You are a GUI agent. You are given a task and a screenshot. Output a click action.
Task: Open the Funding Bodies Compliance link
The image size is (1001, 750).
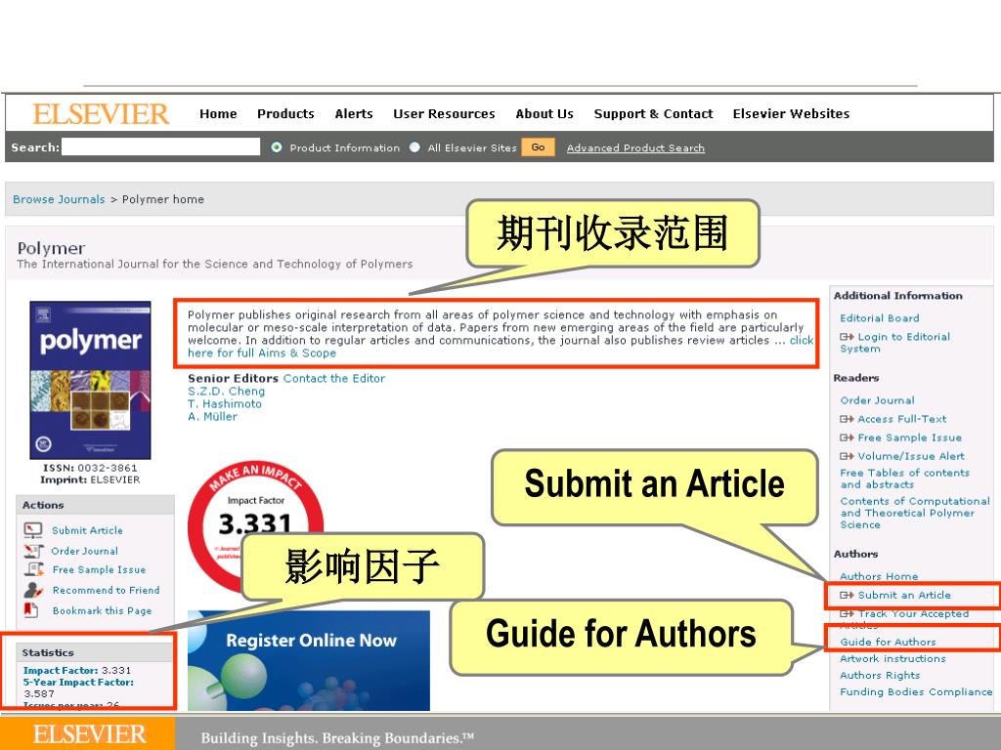click(916, 692)
